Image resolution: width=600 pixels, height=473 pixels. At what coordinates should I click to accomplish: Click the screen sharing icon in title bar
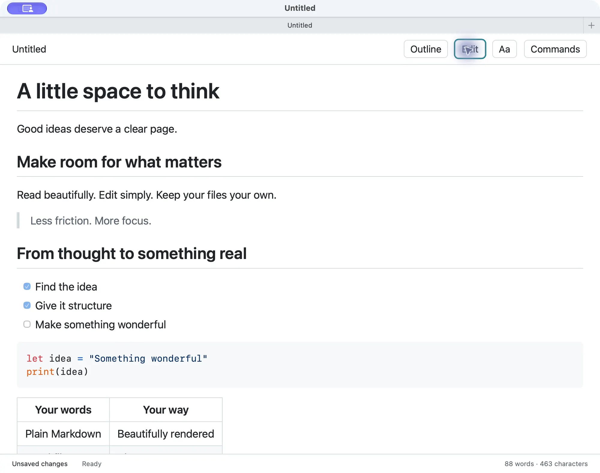pos(27,8)
